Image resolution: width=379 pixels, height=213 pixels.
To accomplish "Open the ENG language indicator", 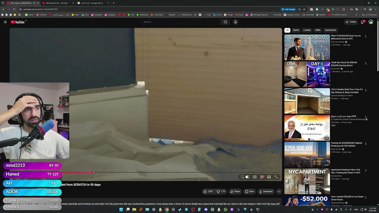I will (x=356, y=209).
